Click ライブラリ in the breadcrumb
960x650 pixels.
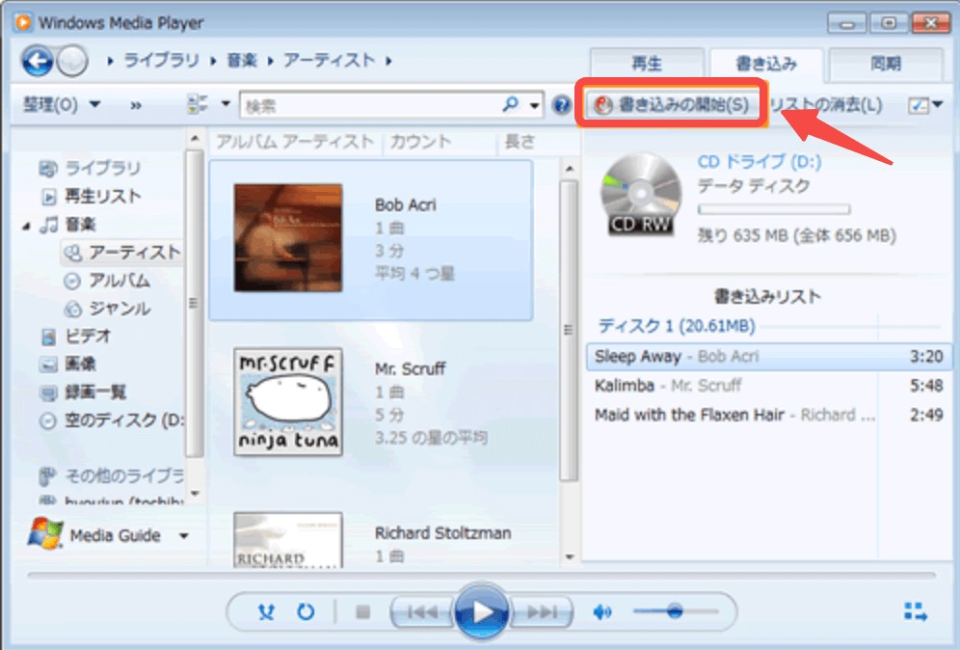click(162, 61)
